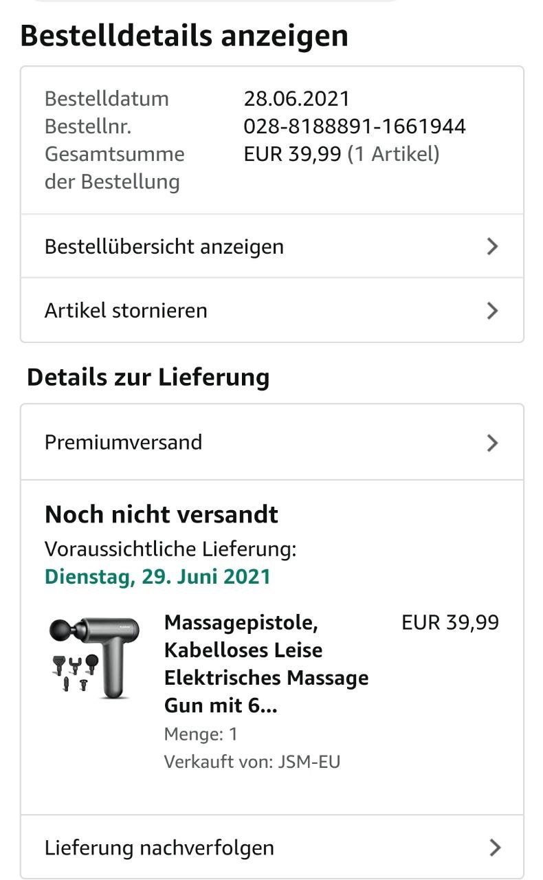This screenshot has width=543, height=880.
Task: Tap the chevron beside Bestellübersicht anzeigen
Action: click(x=492, y=246)
